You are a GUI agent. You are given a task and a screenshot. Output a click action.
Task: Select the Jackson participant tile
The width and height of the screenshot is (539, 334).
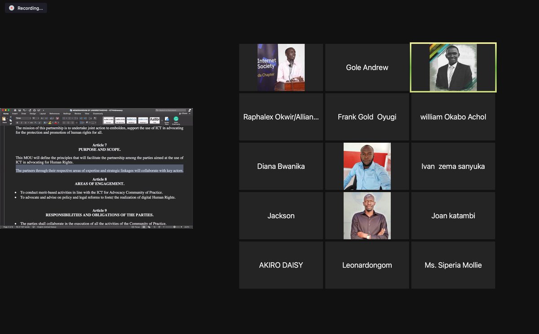pos(281,215)
